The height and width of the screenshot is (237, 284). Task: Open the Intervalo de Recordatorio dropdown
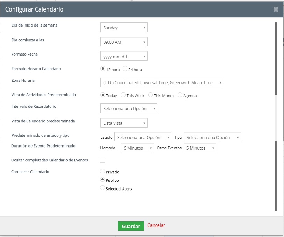point(129,108)
